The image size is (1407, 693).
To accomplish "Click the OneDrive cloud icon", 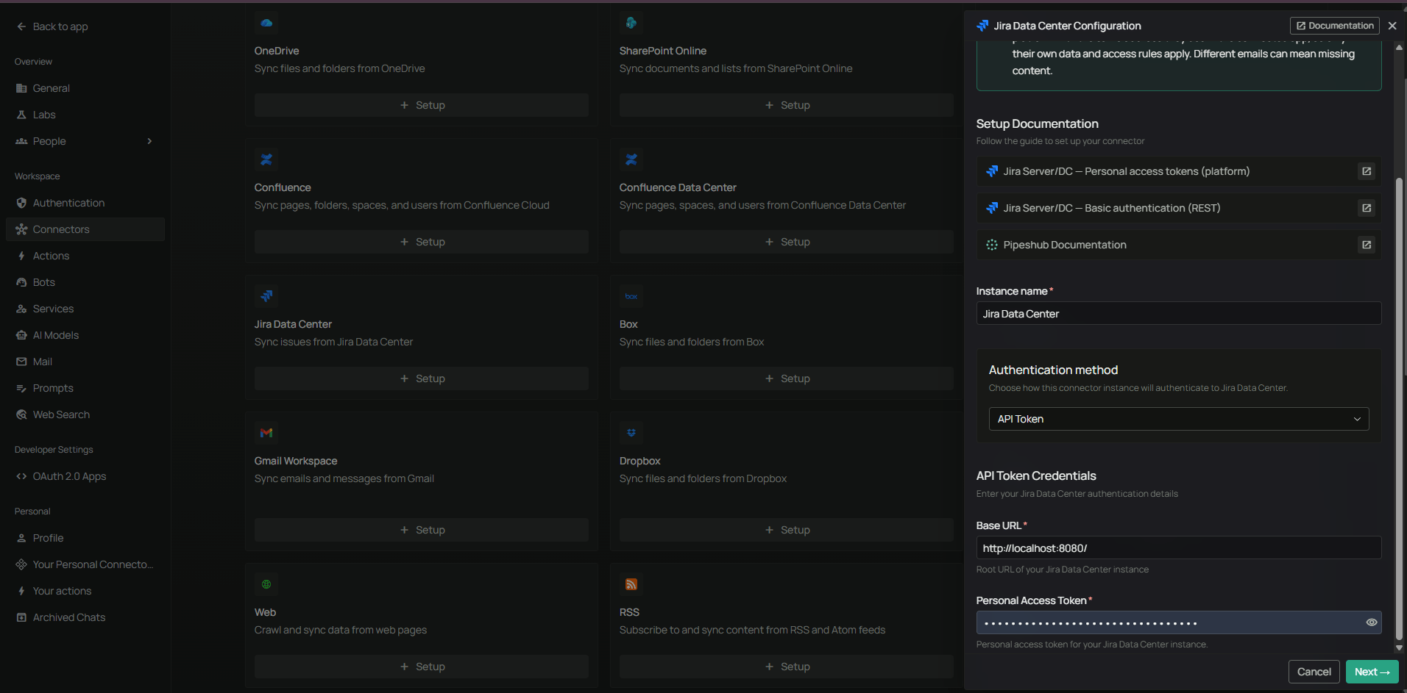I will 266,23.
